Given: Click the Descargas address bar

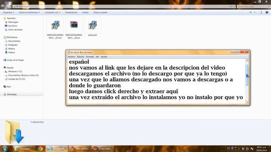Looking at the screenshot, I should click(x=121, y=7).
